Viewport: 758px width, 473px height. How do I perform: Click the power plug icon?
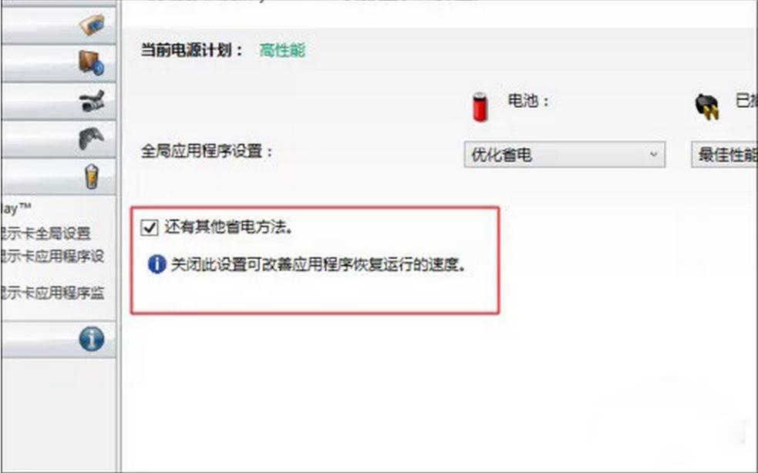[707, 107]
